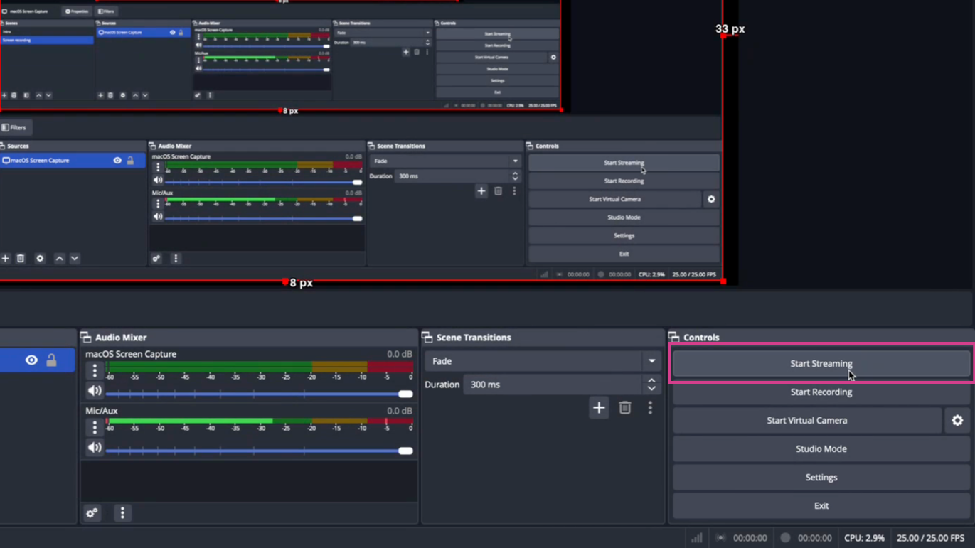The height and width of the screenshot is (548, 975).
Task: Hide the source using the large eye icon
Action: pyautogui.click(x=31, y=360)
